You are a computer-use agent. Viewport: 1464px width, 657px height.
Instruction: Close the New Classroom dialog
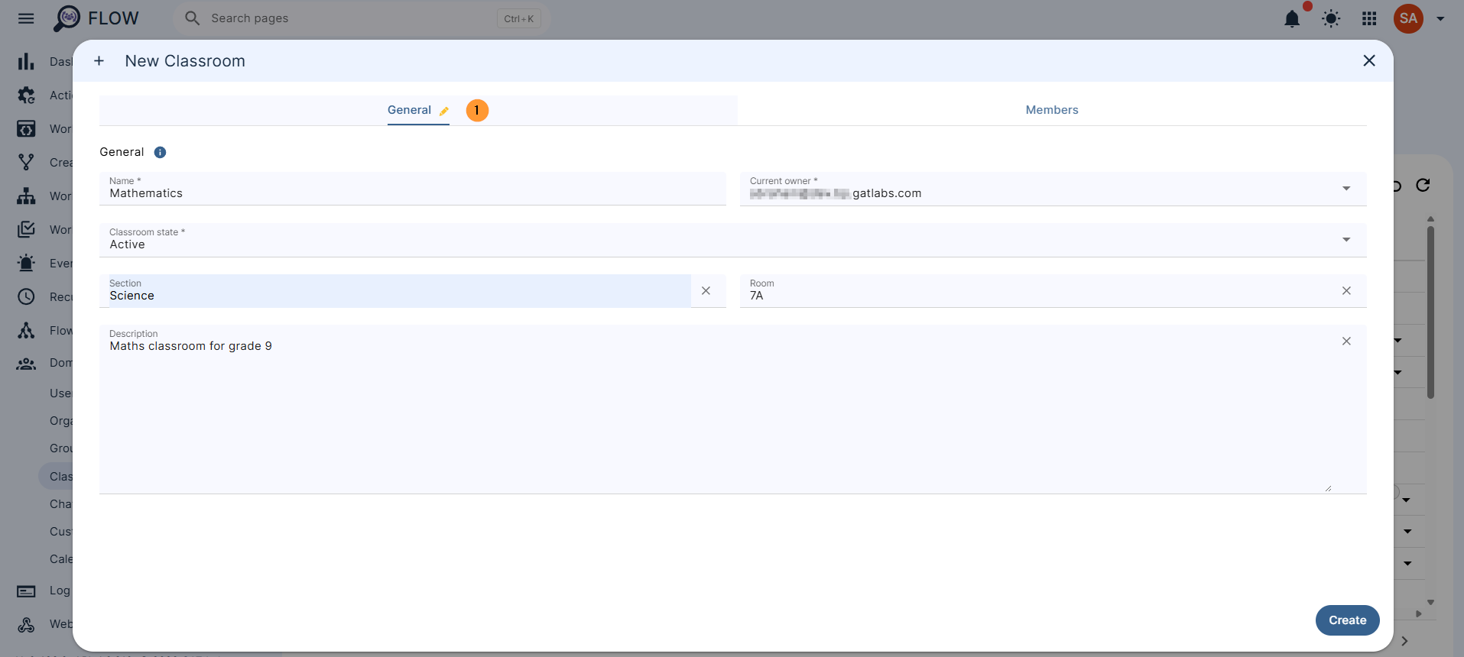click(1369, 60)
